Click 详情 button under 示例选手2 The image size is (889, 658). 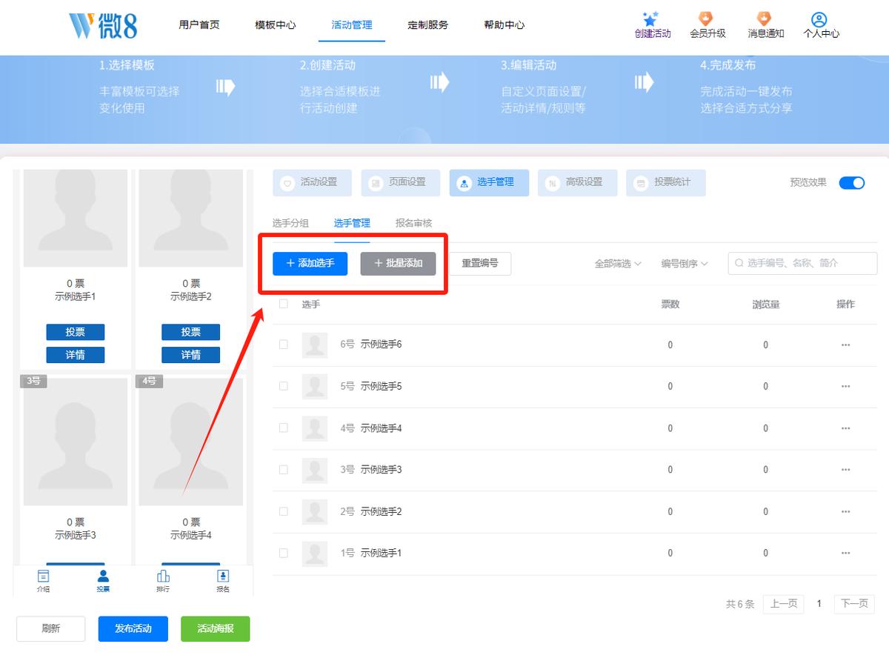tap(191, 355)
